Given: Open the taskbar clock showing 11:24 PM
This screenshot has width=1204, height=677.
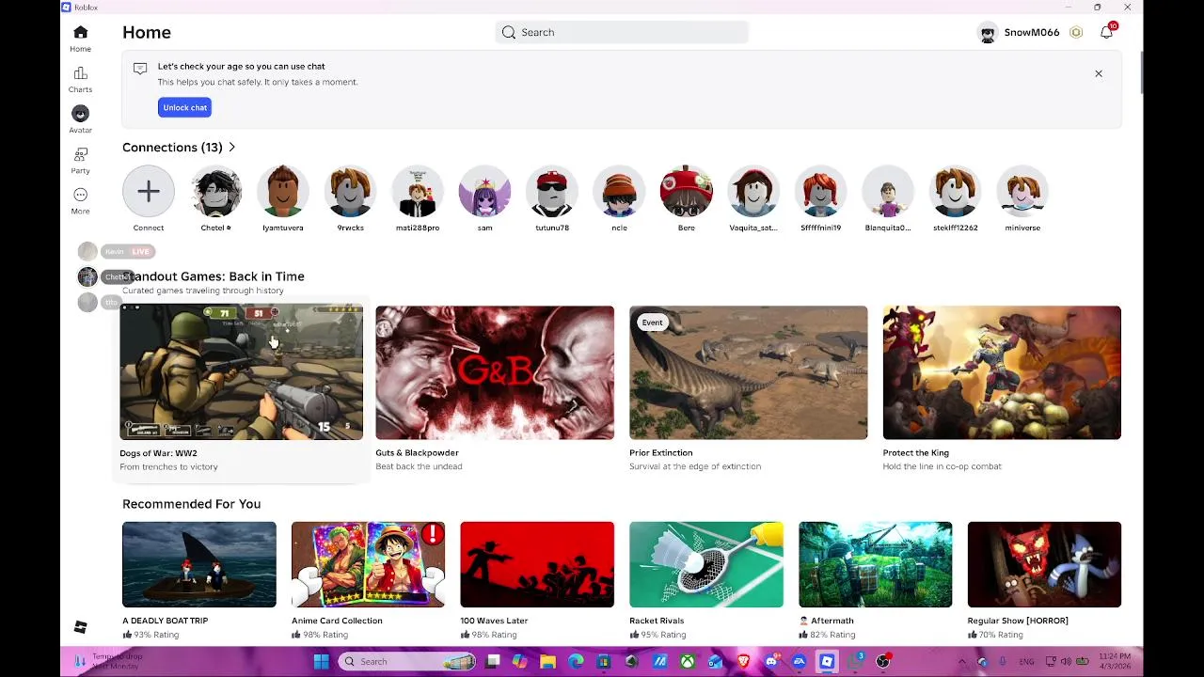Looking at the screenshot, I should 1114,661.
